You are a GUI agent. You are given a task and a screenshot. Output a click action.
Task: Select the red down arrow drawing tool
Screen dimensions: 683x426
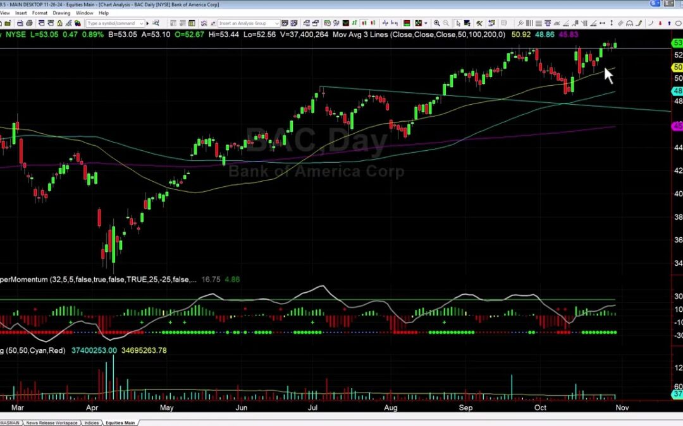coord(660,23)
